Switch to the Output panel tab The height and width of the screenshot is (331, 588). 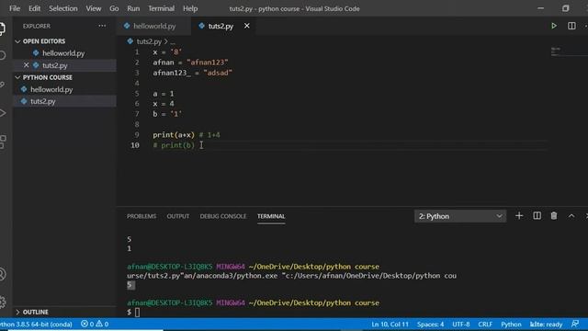click(178, 216)
